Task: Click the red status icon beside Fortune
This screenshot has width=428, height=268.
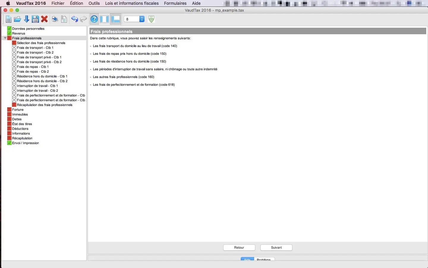Action: (9, 110)
